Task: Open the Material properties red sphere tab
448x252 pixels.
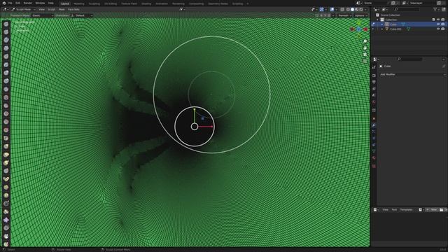Action: [x=374, y=157]
